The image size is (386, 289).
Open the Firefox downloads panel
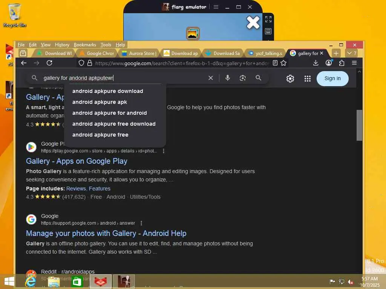pos(316,63)
